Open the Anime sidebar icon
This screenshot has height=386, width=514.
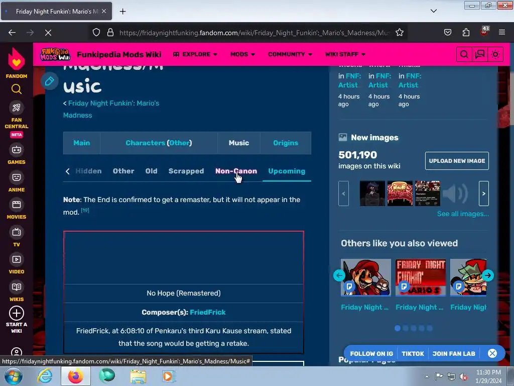coord(17,177)
